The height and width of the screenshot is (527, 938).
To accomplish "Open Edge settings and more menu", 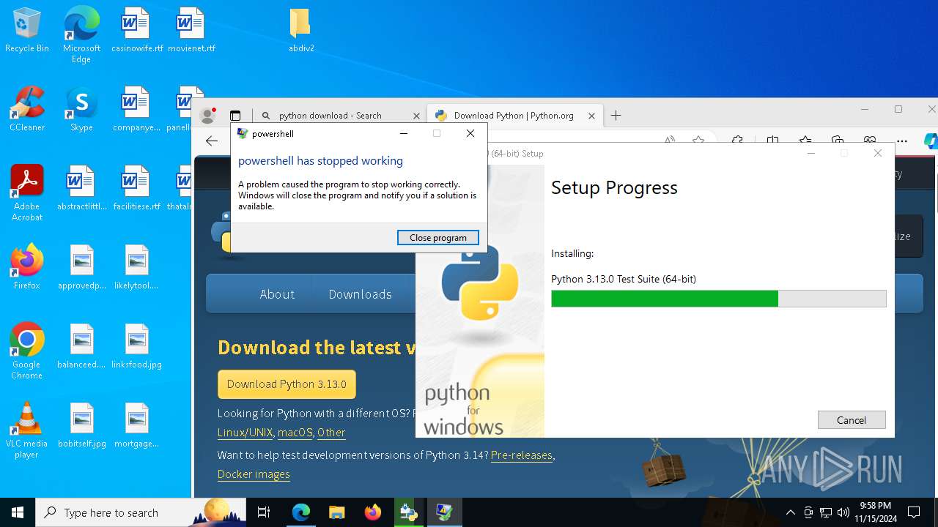I will pyautogui.click(x=902, y=141).
